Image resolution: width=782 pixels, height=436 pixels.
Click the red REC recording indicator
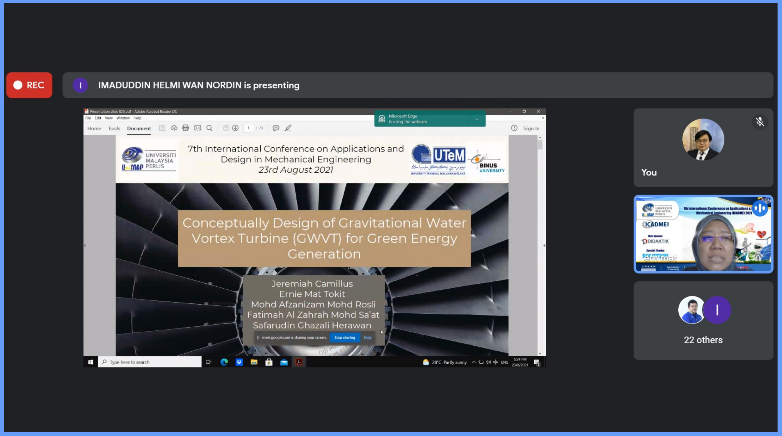(x=29, y=85)
